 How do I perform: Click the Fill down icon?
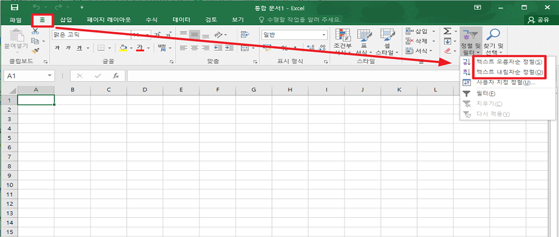[x=447, y=42]
